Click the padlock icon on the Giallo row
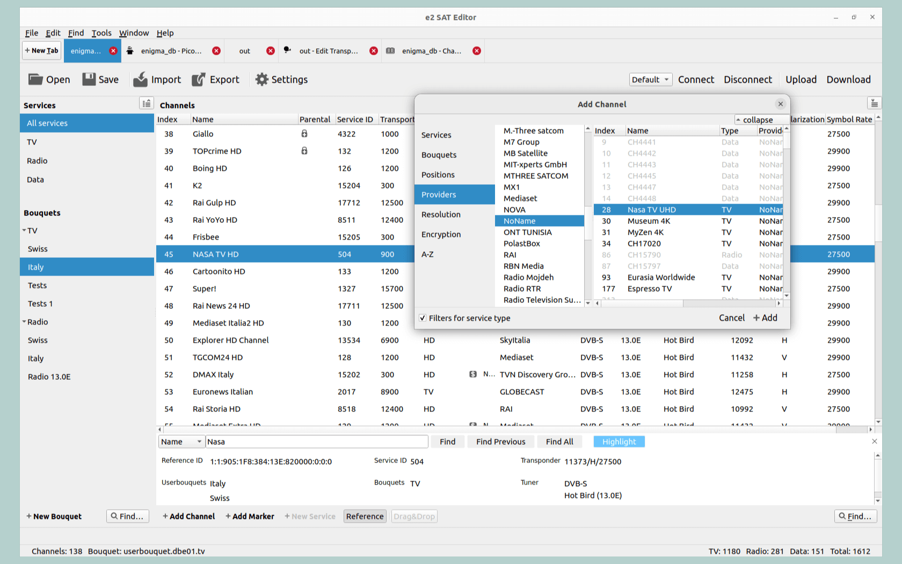The height and width of the screenshot is (564, 902). click(304, 134)
